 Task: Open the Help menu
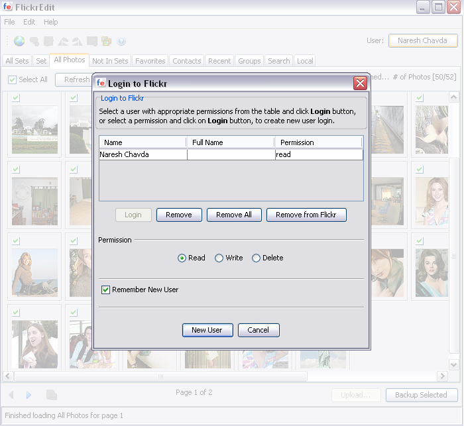(x=51, y=22)
